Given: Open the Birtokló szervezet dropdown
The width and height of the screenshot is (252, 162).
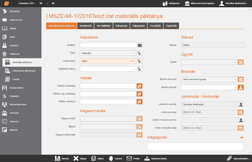Looking at the screenshot, I should pyautogui.click(x=209, y=79).
